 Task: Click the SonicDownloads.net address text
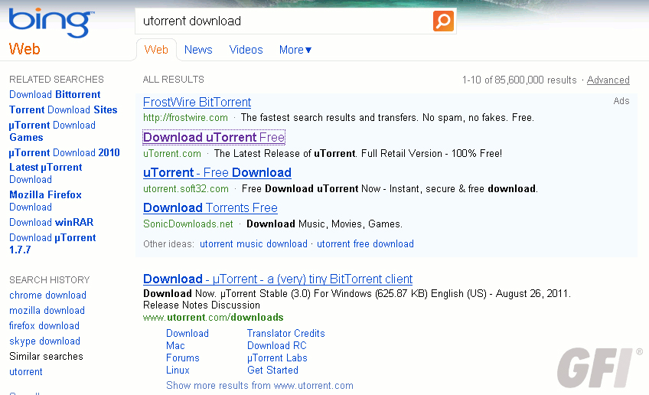pyautogui.click(x=188, y=224)
